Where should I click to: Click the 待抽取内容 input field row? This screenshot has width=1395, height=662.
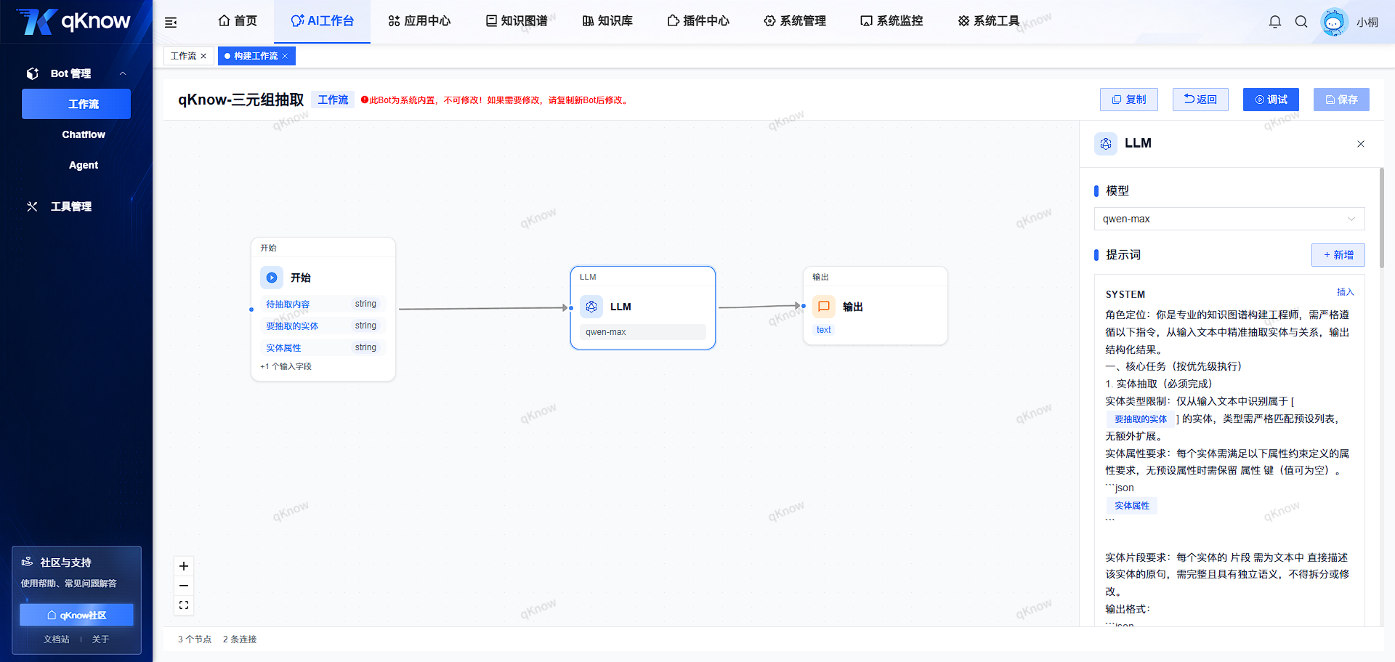point(322,304)
